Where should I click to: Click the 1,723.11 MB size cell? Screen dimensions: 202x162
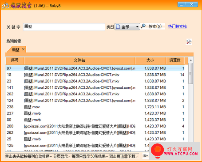coord(155,107)
